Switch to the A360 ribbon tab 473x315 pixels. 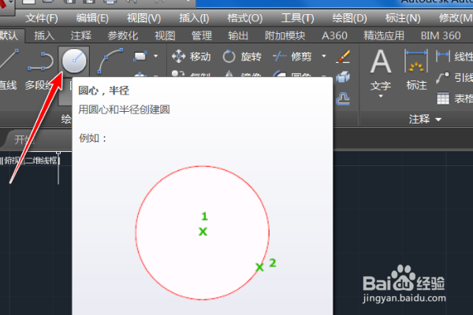click(x=334, y=36)
